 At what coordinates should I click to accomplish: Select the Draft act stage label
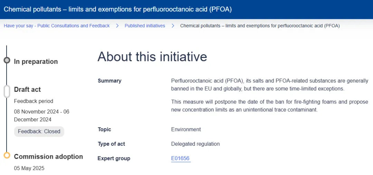coord(27,89)
